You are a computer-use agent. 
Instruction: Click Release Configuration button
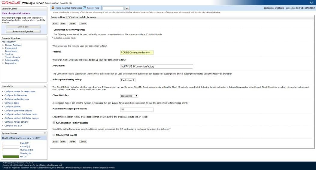[23, 31]
